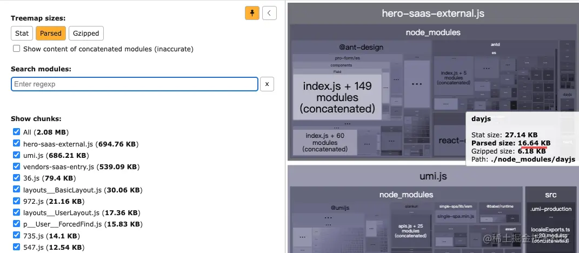Click index.js + 5 modules block
579x253 pixels.
tap(453, 77)
